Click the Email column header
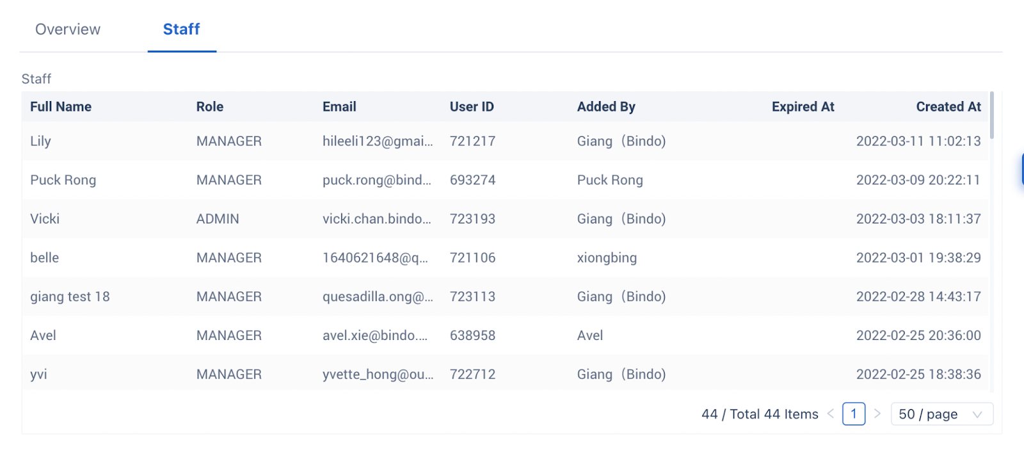The width and height of the screenshot is (1024, 470). 339,107
